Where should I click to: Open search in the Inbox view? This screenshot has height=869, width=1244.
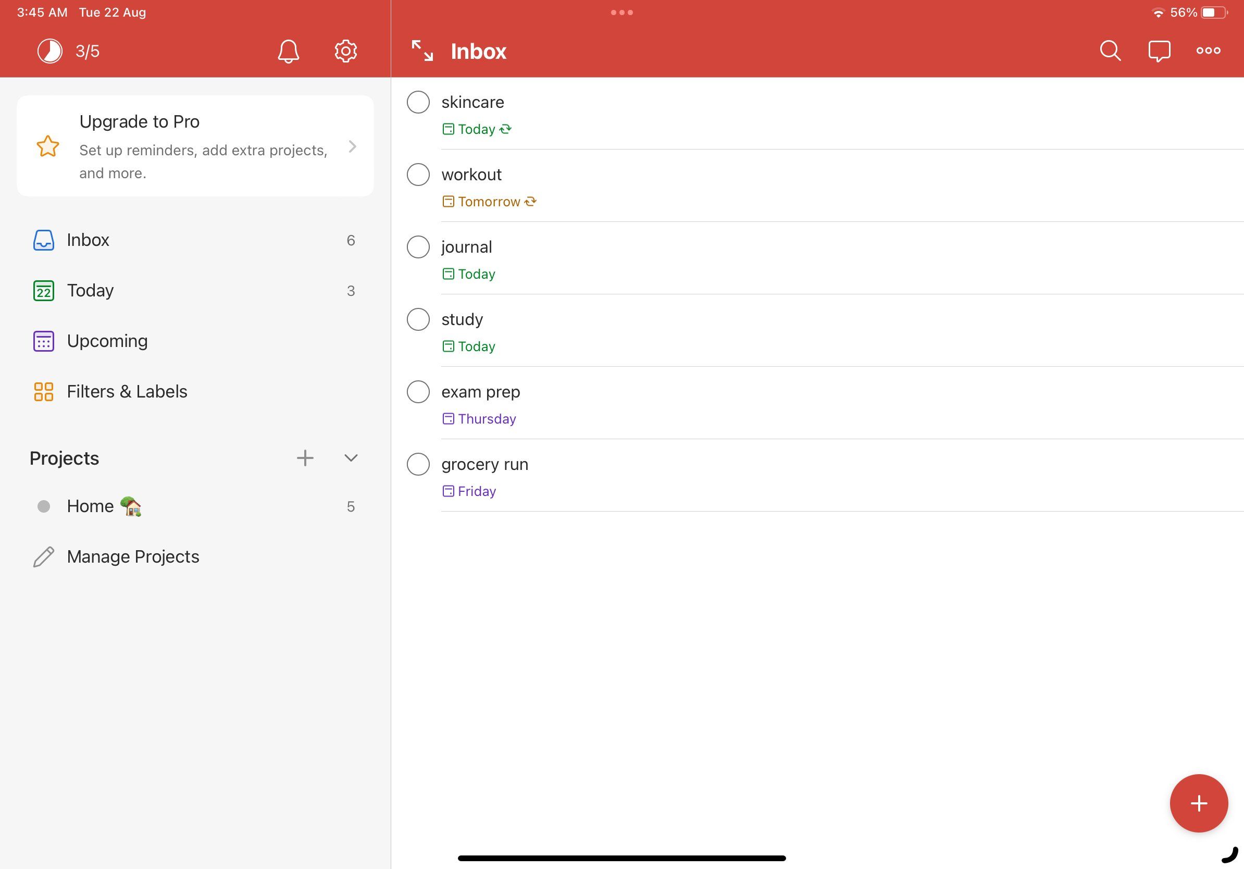1109,51
